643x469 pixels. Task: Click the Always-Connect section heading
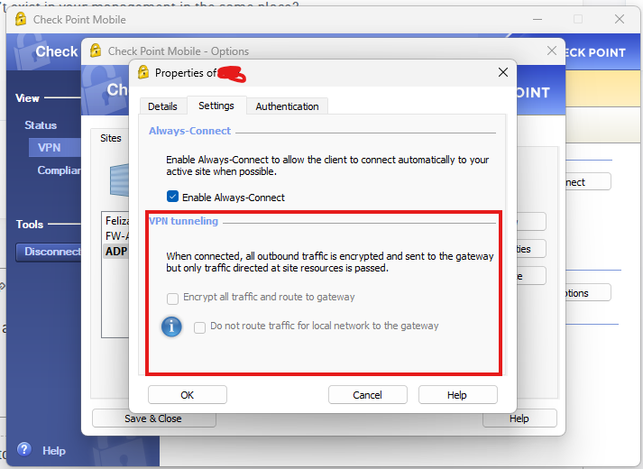click(x=189, y=131)
